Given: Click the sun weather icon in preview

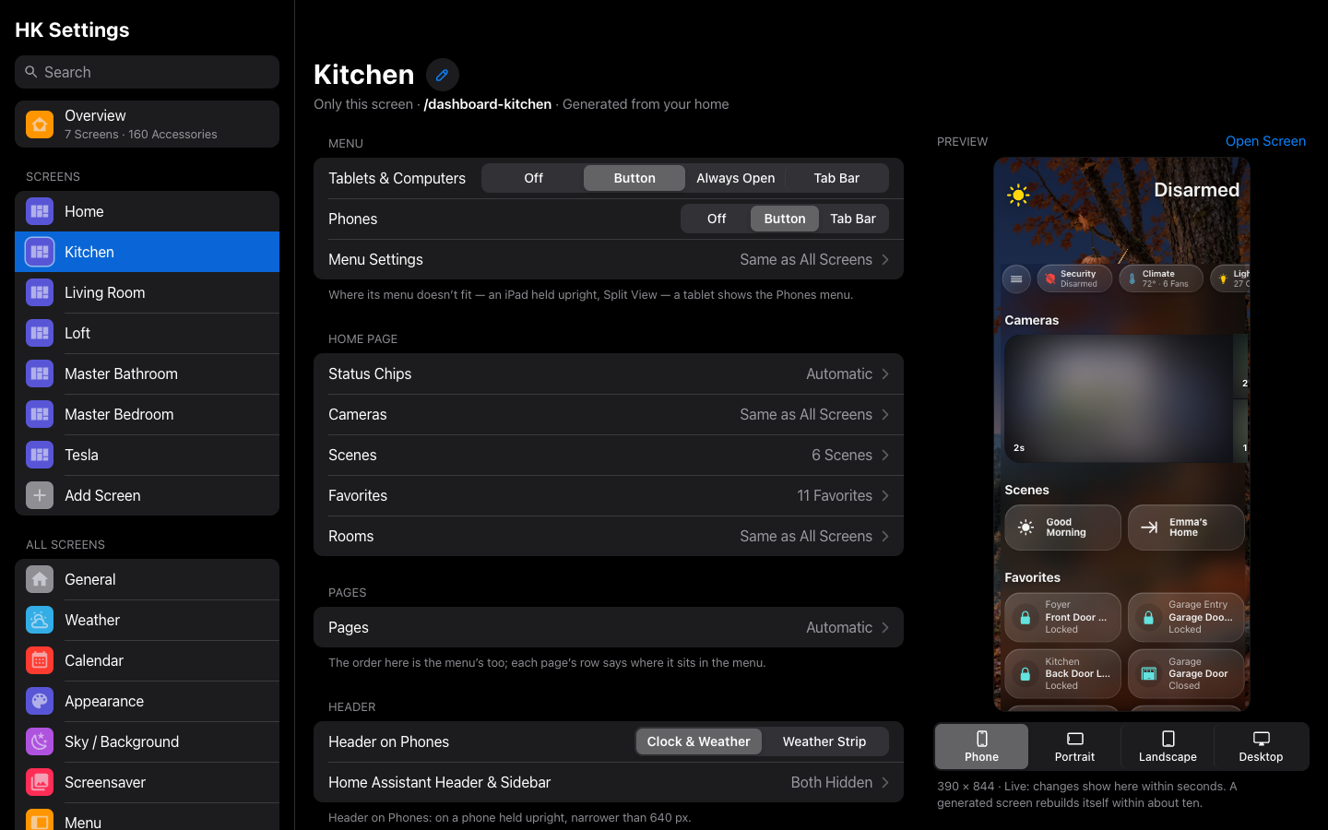Looking at the screenshot, I should [x=1018, y=195].
